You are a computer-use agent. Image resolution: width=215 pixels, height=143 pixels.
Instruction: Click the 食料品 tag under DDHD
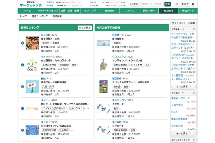coord(46,43)
